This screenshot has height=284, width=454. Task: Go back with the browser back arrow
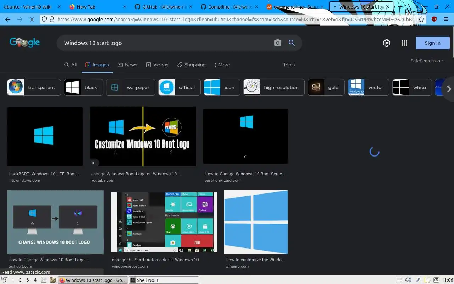point(8,20)
